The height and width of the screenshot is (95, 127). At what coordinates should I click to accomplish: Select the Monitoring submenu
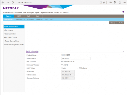pos(30,19)
